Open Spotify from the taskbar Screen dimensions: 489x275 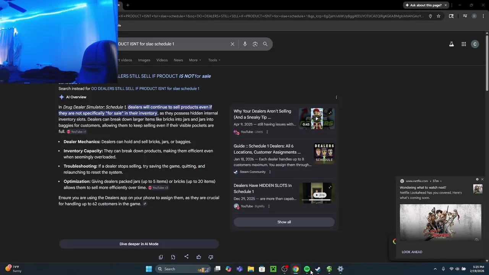307,269
